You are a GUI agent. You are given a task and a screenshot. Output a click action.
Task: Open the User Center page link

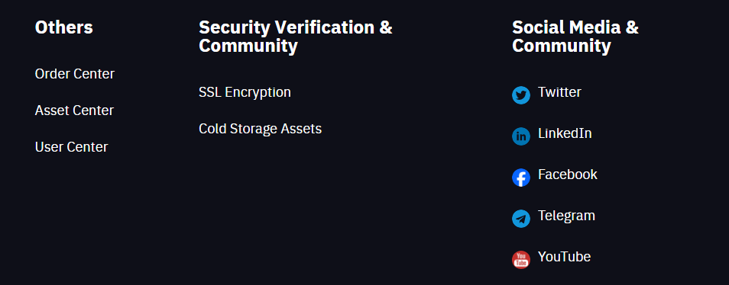[x=71, y=147]
